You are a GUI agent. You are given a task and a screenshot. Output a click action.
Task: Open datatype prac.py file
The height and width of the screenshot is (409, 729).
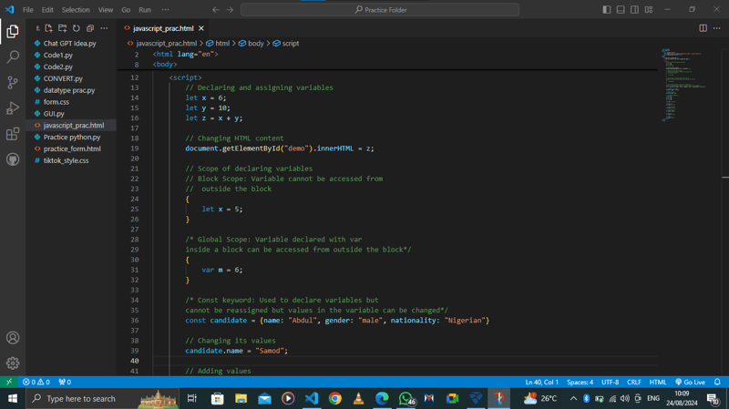(x=71, y=90)
